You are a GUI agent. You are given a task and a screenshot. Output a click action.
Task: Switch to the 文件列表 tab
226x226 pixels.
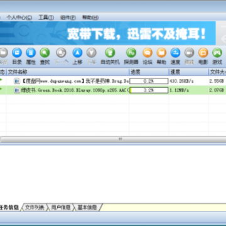click(x=35, y=207)
